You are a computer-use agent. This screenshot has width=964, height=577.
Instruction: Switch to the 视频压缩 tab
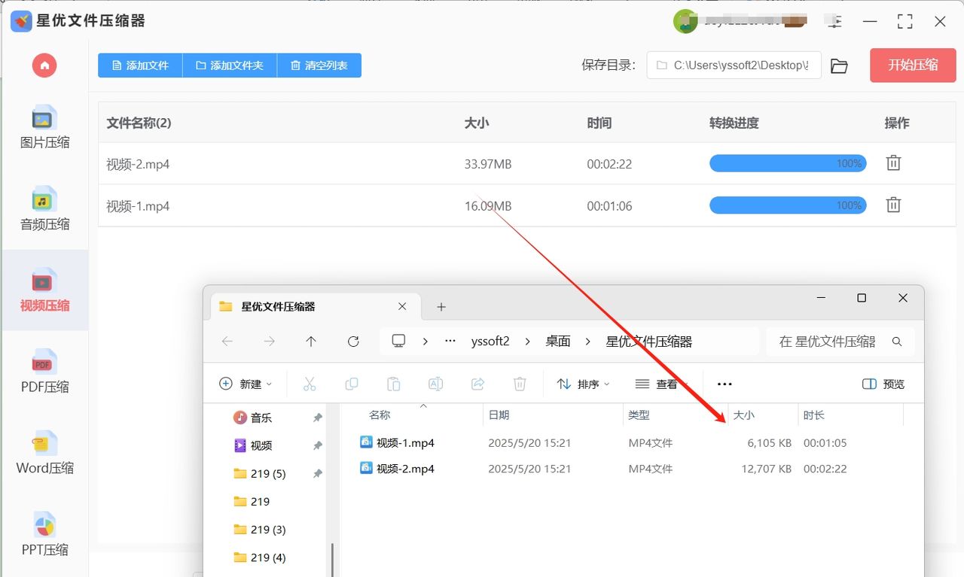point(44,290)
